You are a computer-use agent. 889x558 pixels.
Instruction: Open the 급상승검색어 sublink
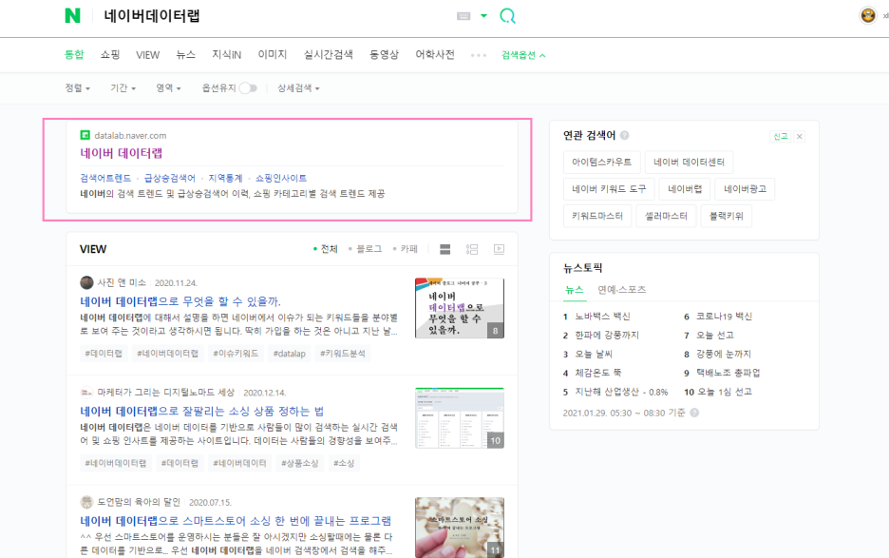(x=169, y=178)
